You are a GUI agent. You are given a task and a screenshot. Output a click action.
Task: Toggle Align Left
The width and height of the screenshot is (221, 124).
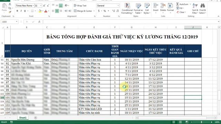tap(53, 11)
